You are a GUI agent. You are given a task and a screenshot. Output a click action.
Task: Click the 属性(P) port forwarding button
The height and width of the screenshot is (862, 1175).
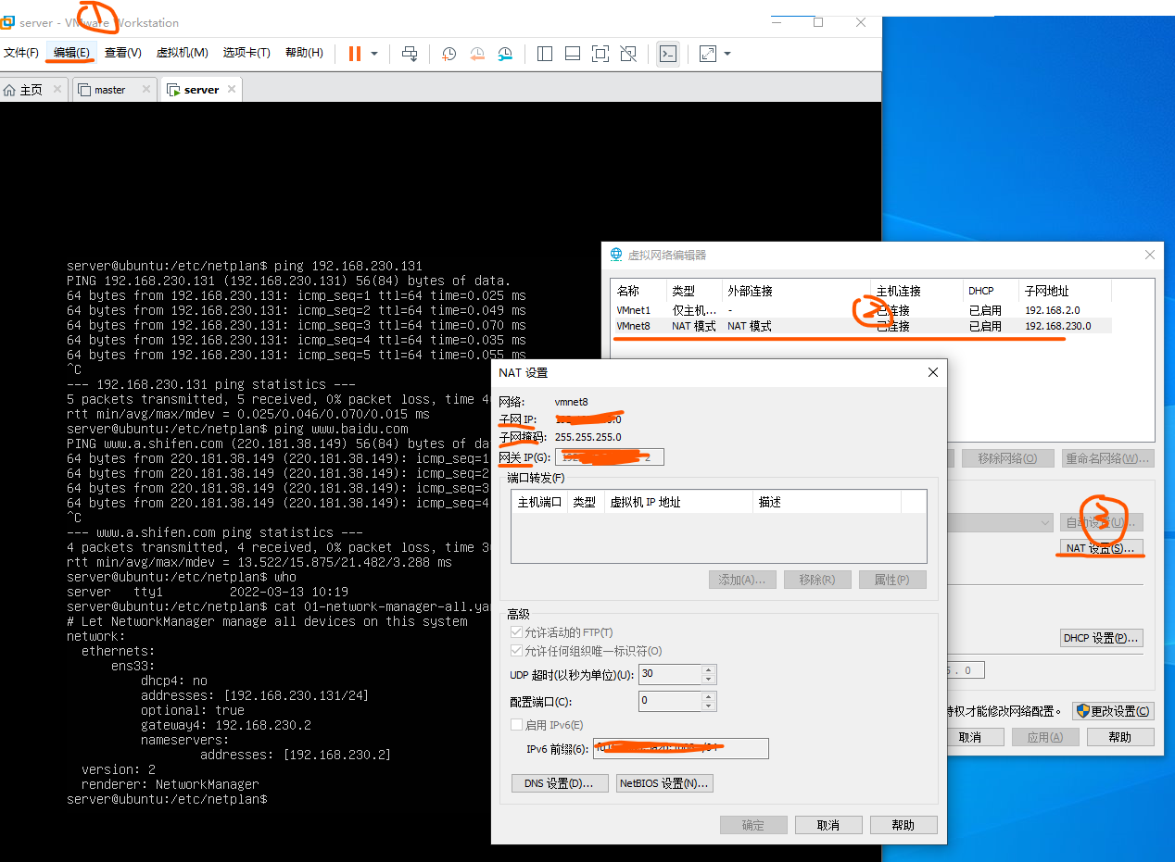tap(892, 580)
